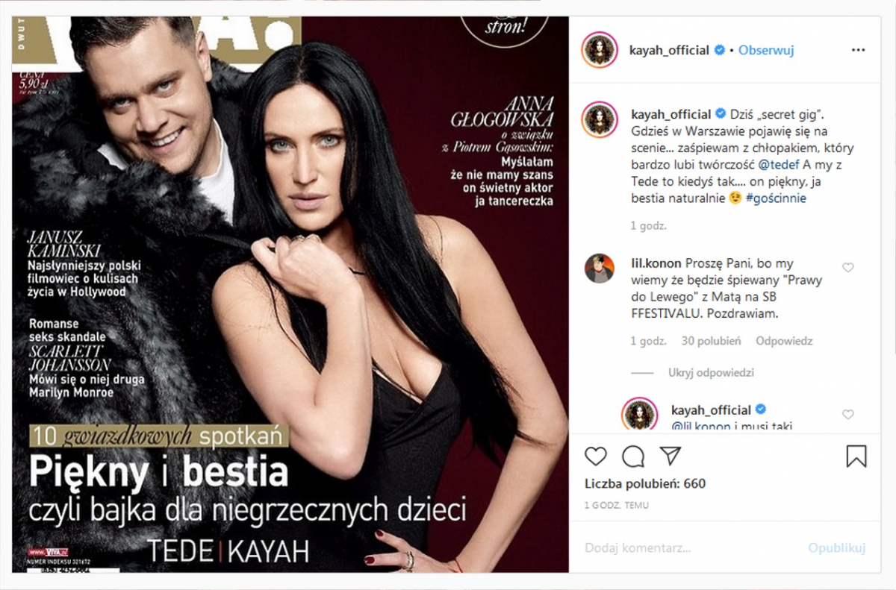Image resolution: width=896 pixels, height=590 pixels.
Task: Reply to lil.konon via Odpowiedz
Action: [784, 341]
